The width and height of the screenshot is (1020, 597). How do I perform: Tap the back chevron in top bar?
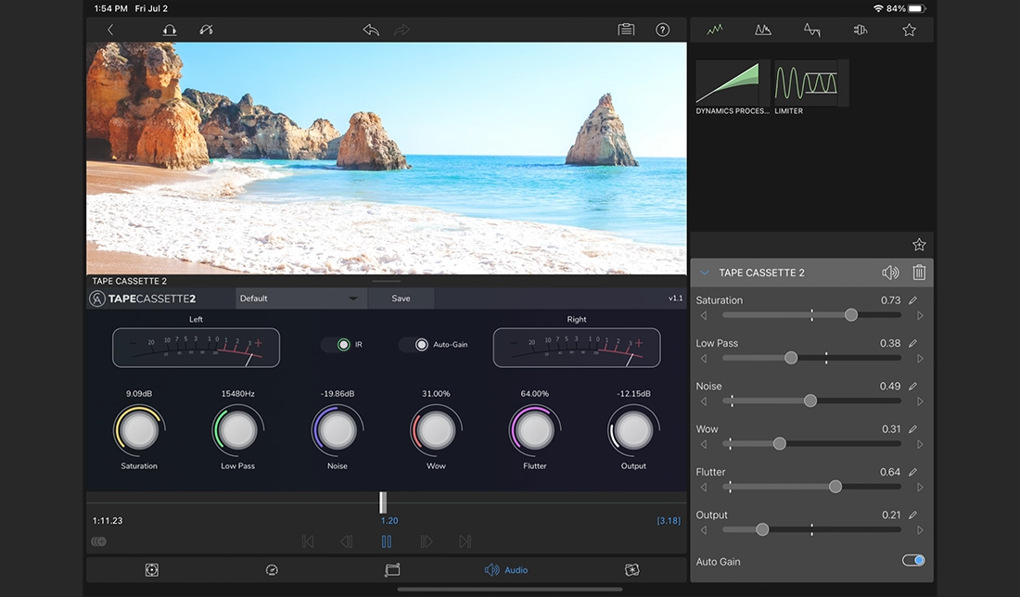[110, 30]
